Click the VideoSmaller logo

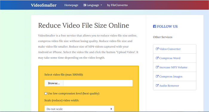point(44,5)
